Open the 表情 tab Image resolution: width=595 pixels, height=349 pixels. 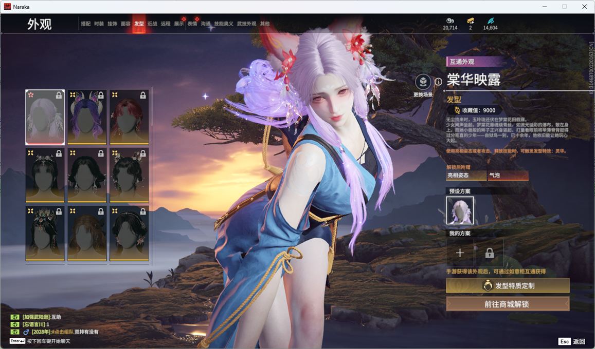pos(192,24)
